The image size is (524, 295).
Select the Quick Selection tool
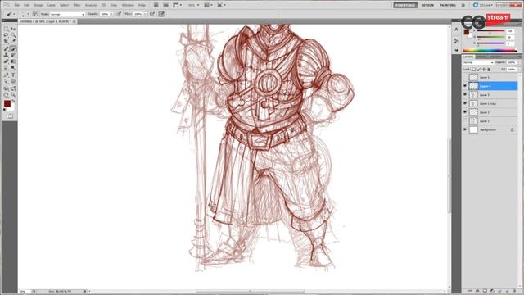coord(13,35)
